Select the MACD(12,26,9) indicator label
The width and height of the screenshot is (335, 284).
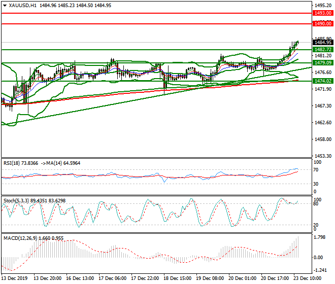[33, 238]
